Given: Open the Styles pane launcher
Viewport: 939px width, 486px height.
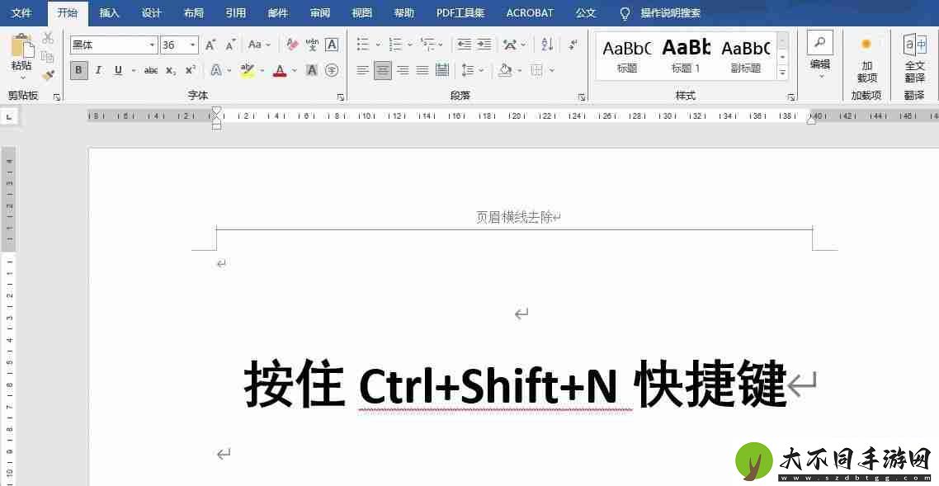Looking at the screenshot, I should pyautogui.click(x=790, y=97).
